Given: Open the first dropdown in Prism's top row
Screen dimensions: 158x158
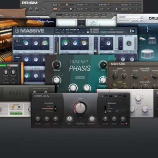Looking at the screenshot, I should coord(81,5).
